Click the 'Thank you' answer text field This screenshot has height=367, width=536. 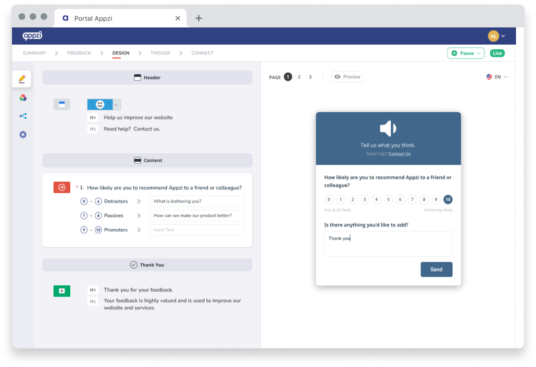388,244
